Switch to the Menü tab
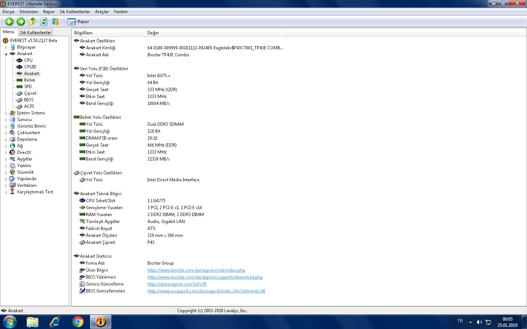 [9, 32]
